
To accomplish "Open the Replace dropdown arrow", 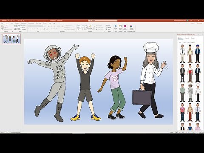I will point(112,27).
